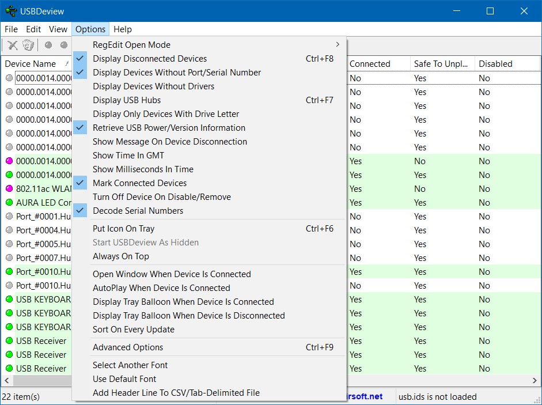Enable Always On Top
Image resolution: width=542 pixels, height=405 pixels.
209,256
